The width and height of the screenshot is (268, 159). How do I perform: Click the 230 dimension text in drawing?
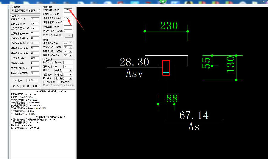[169, 26]
